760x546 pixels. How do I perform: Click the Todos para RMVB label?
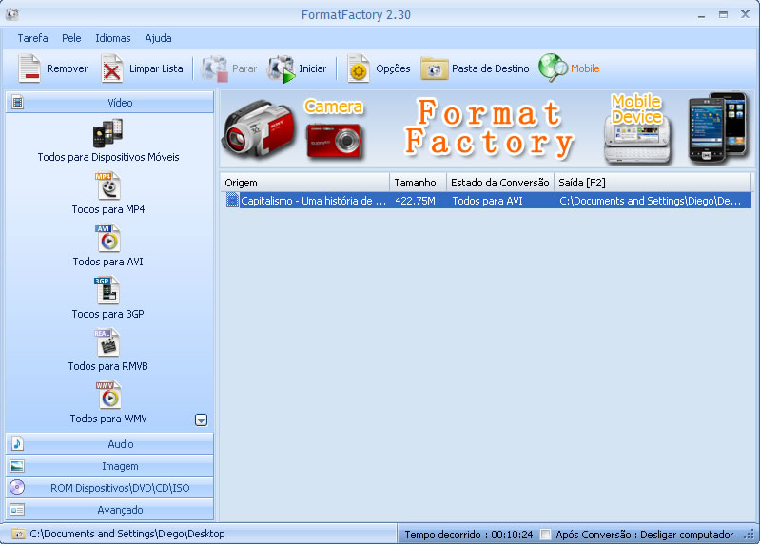107,366
